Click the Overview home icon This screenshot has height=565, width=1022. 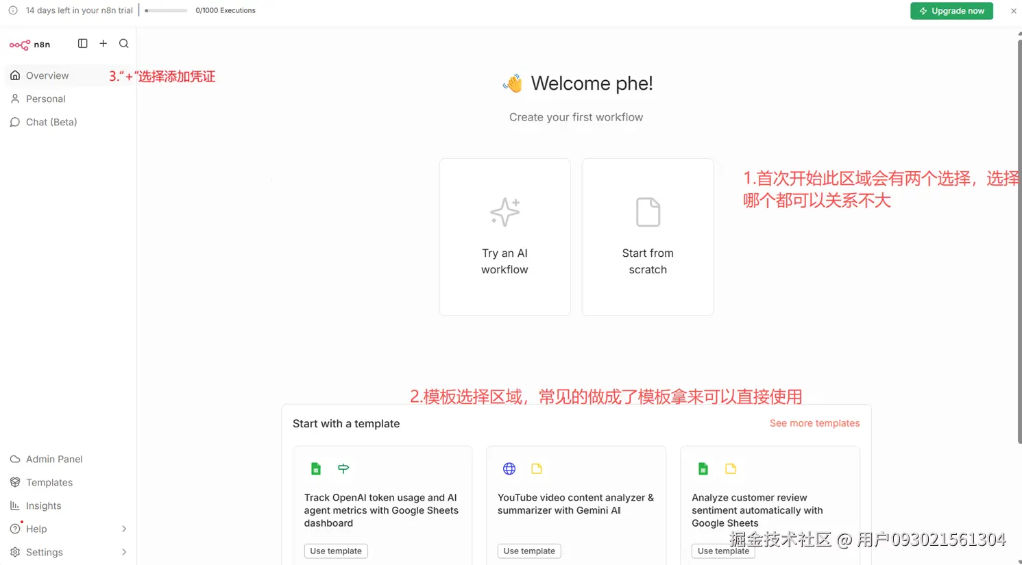click(x=15, y=75)
